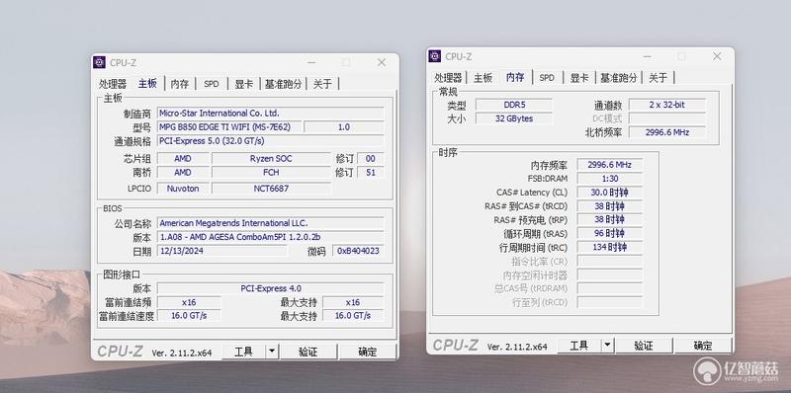This screenshot has height=393, width=791.
Task: Expand the 工具 dropdown arrow in left window
Action: (272, 352)
